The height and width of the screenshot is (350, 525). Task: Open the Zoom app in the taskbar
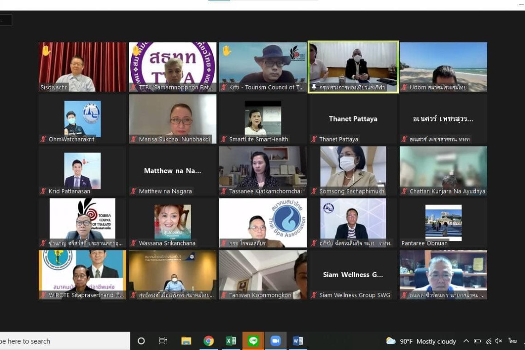pyautogui.click(x=275, y=341)
